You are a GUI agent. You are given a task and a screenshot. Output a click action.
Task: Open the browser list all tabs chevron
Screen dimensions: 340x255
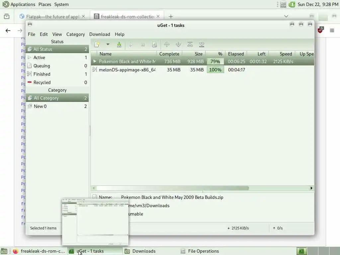pos(286,16)
